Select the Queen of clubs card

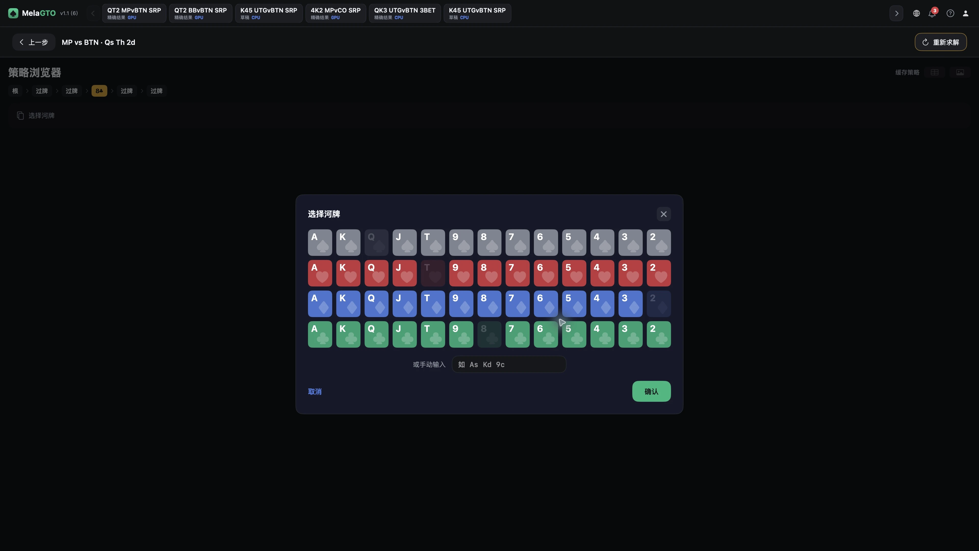click(376, 334)
